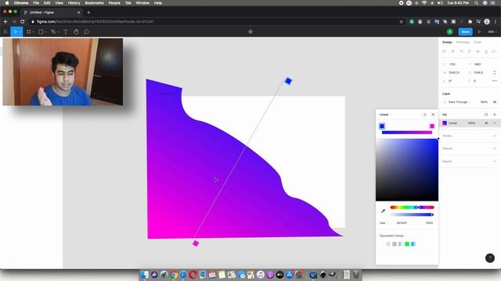This screenshot has height=281, width=501.
Task: Click the browser reload button
Action: click(23, 22)
